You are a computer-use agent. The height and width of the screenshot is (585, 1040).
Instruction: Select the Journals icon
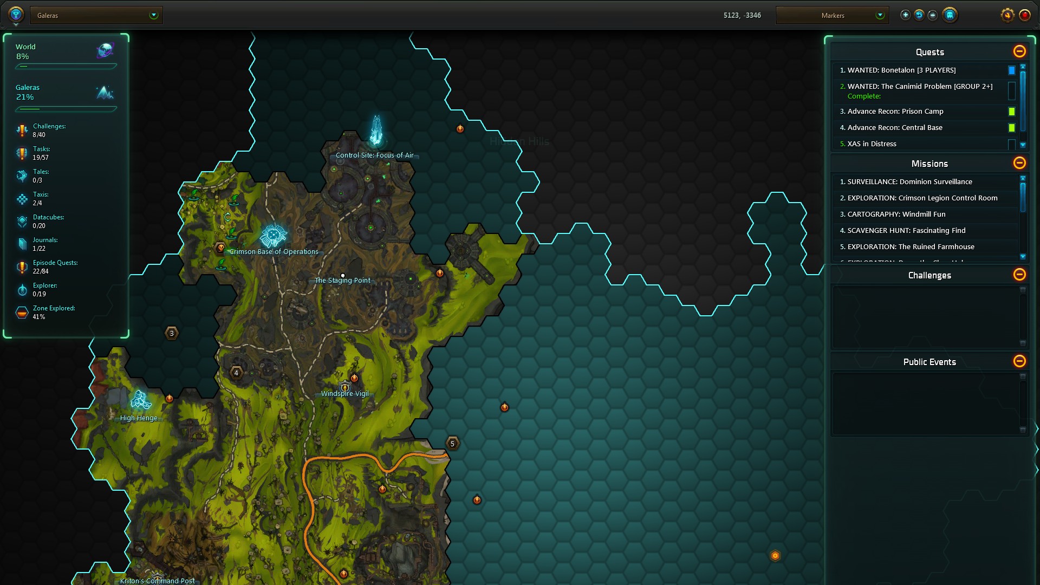(22, 244)
